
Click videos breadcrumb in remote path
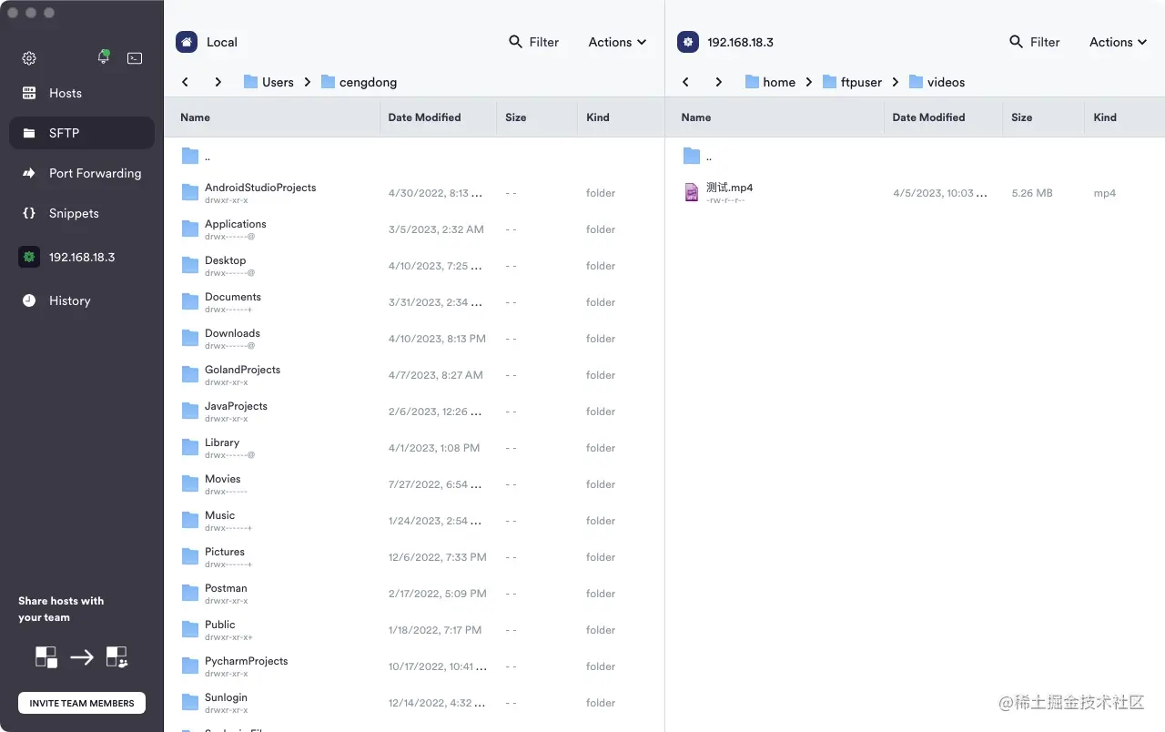coord(937,82)
